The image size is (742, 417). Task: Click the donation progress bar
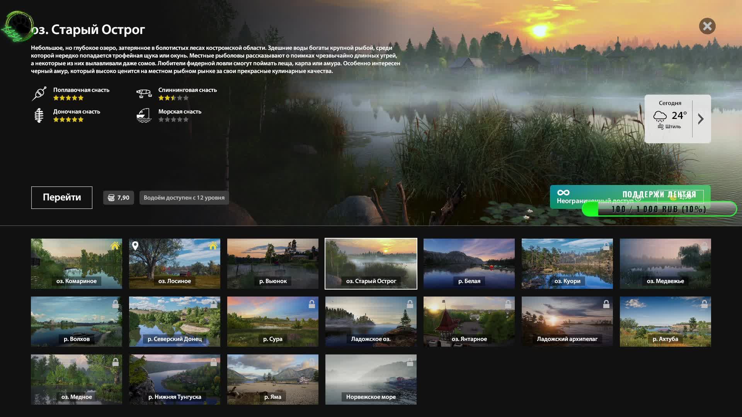point(659,210)
